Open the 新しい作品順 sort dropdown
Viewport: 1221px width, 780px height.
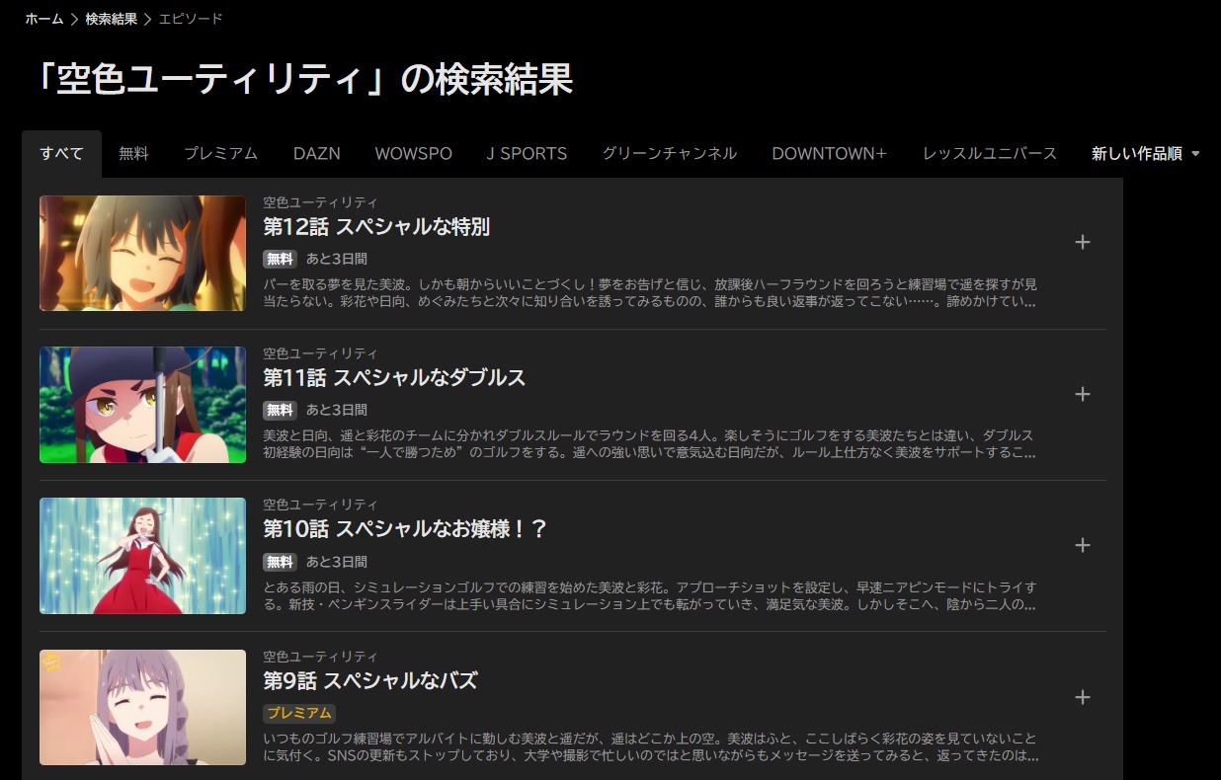(x=1145, y=154)
